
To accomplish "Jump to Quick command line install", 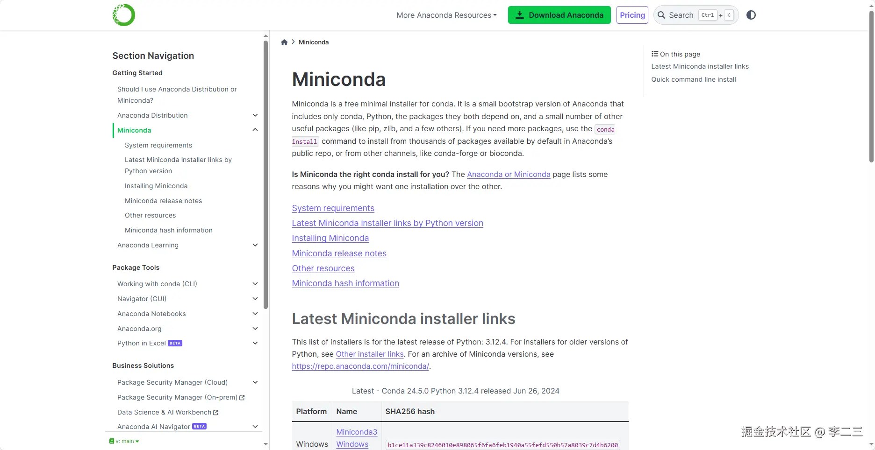I will click(x=693, y=79).
